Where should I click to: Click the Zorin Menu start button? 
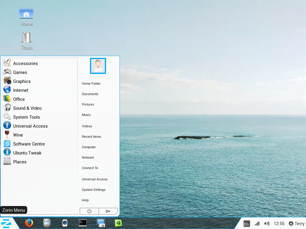coord(6,223)
